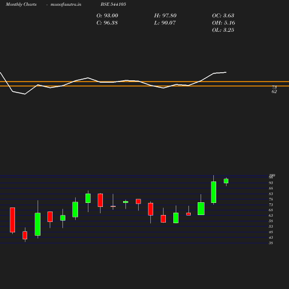The image size is (289, 289).
Task: Click indicator level '73' beside orange lines
Action: (275, 88)
